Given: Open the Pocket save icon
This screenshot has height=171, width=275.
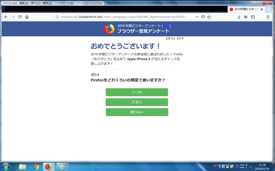Looking at the screenshot, I should click(x=203, y=17).
